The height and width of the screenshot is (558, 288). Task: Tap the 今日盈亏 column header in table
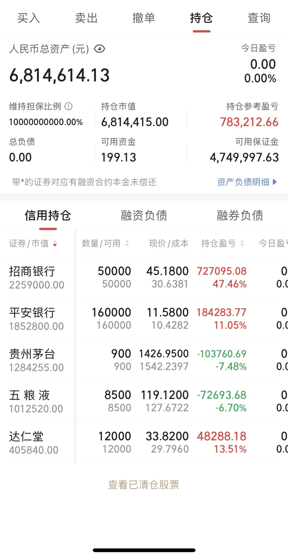click(x=273, y=244)
